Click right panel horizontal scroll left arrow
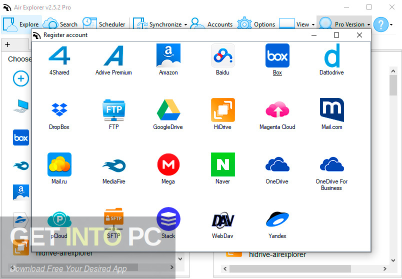 (225, 268)
